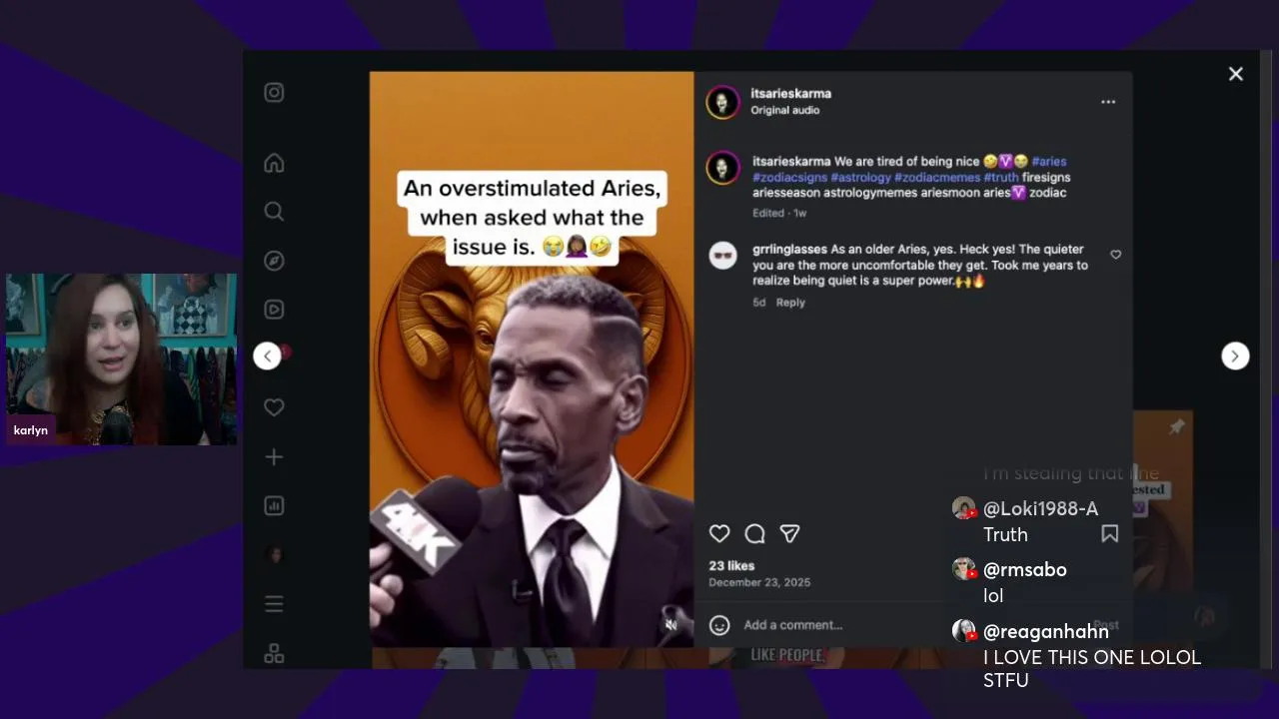Open the #zodiacsigns hashtag link
1279x719 pixels.
[x=788, y=177]
